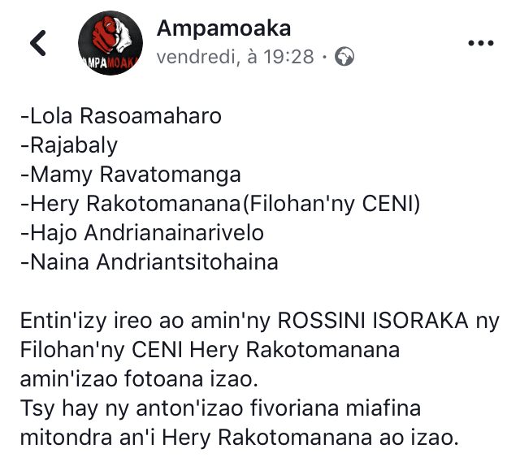520x466 pixels.
Task: Open the Ampamoaka profile picture
Action: click(x=110, y=43)
